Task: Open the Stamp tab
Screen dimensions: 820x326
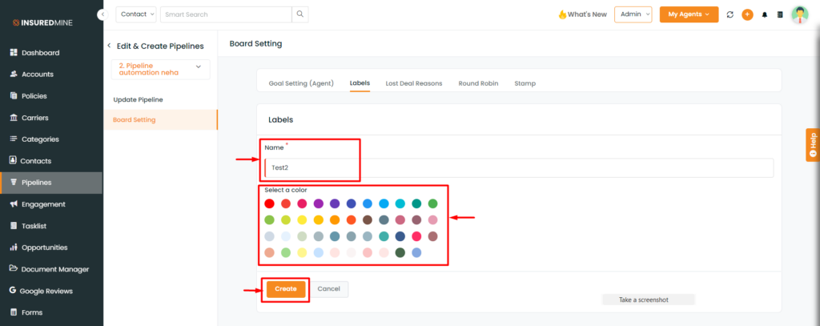Action: click(525, 83)
